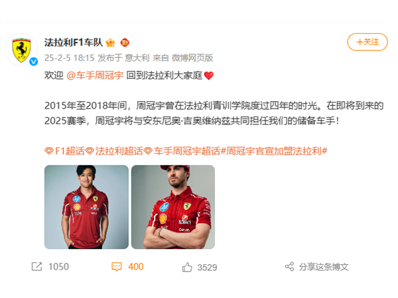Click the 25-2-5 18:15 post timestamp

click(x=69, y=58)
